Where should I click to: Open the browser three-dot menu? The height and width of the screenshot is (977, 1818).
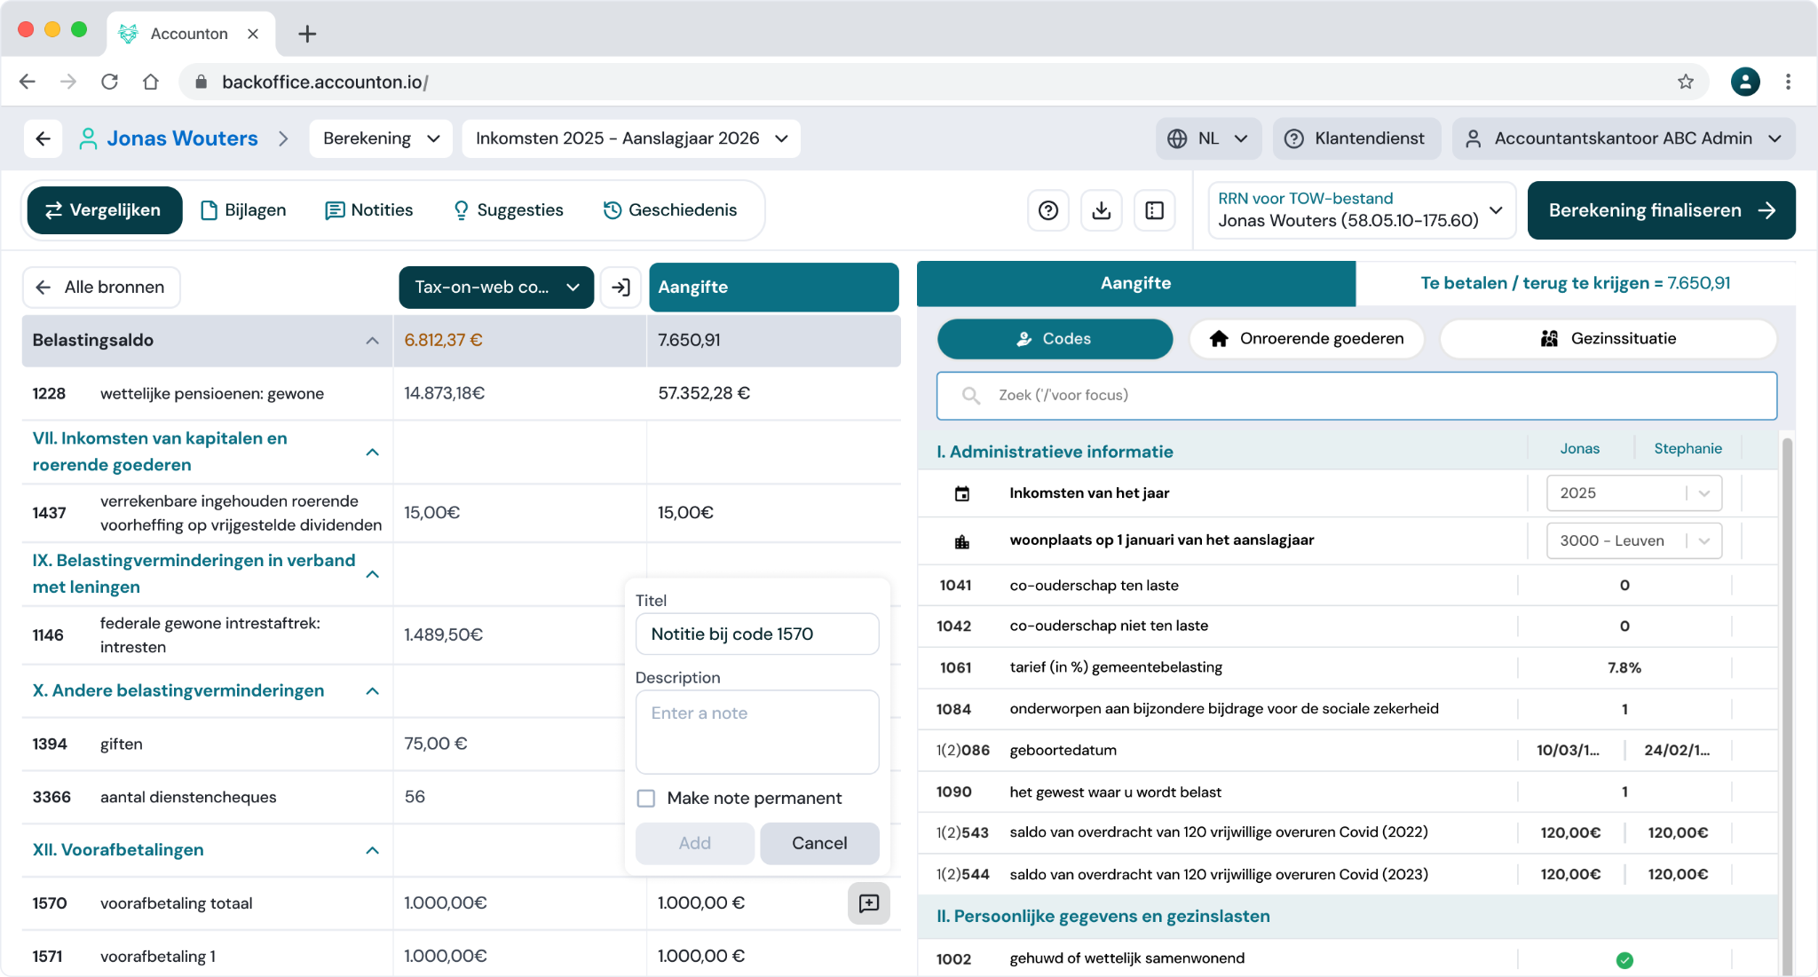tap(1789, 82)
